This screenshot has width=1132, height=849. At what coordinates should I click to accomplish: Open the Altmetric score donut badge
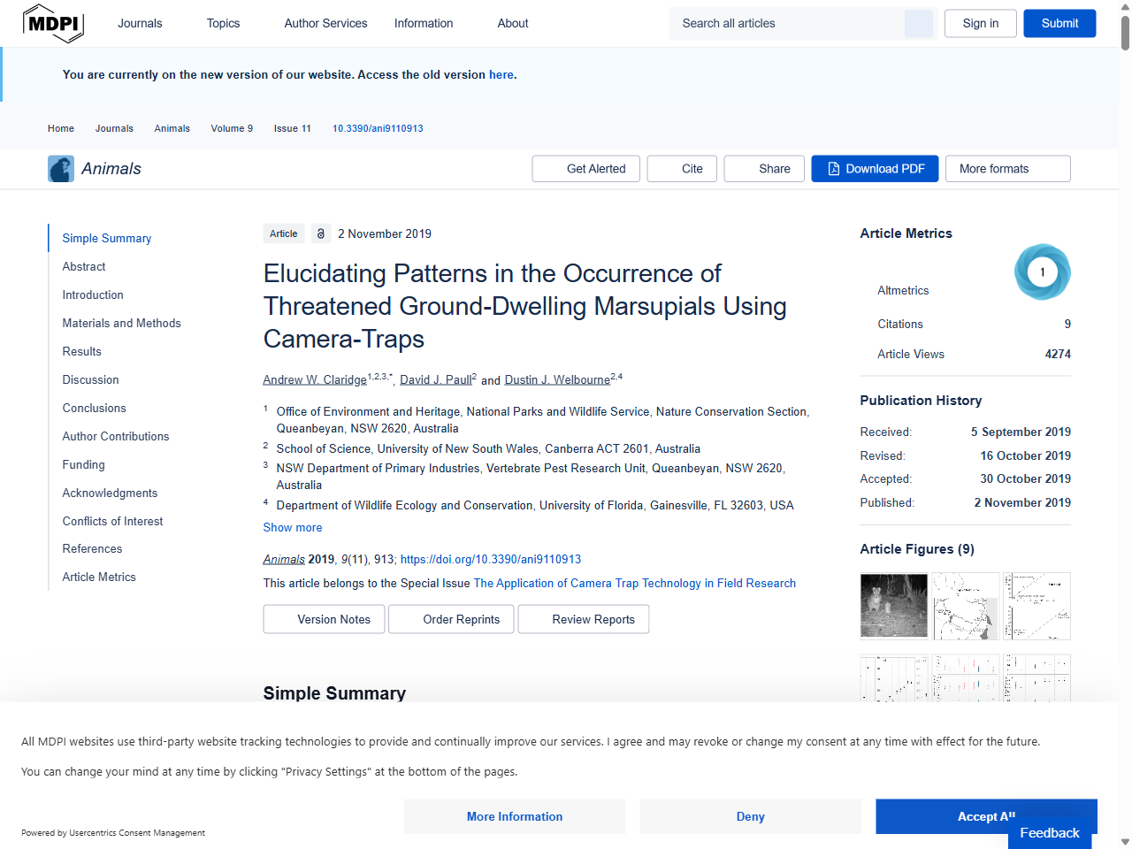[x=1042, y=272]
